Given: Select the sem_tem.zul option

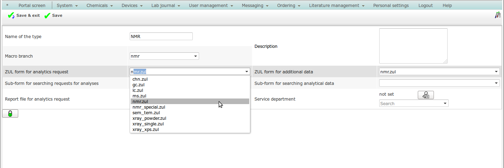Looking at the screenshot, I should 146,112.
